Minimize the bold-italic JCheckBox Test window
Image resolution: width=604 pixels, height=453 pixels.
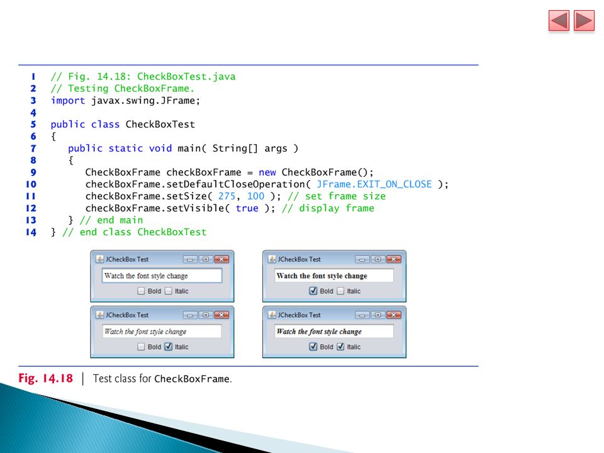click(362, 315)
